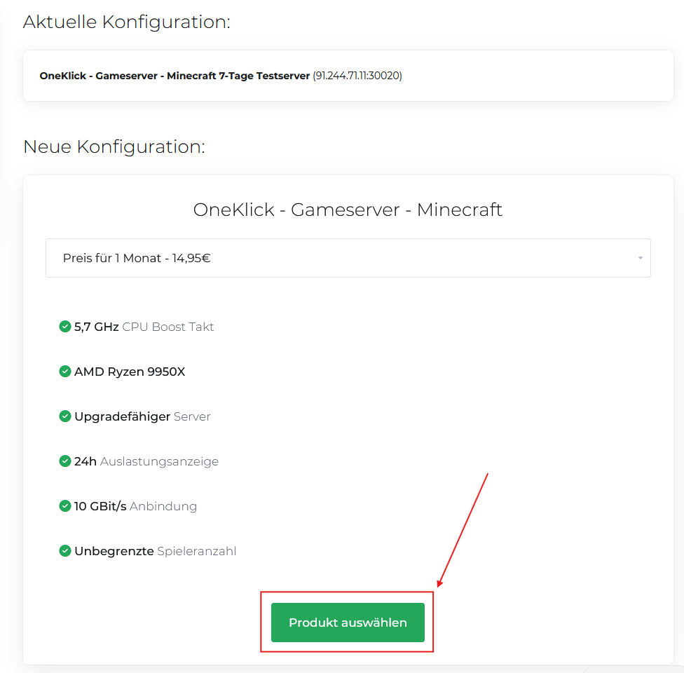Click the checkmark icon next to 24h Auslastungsanzeige

[x=65, y=461]
